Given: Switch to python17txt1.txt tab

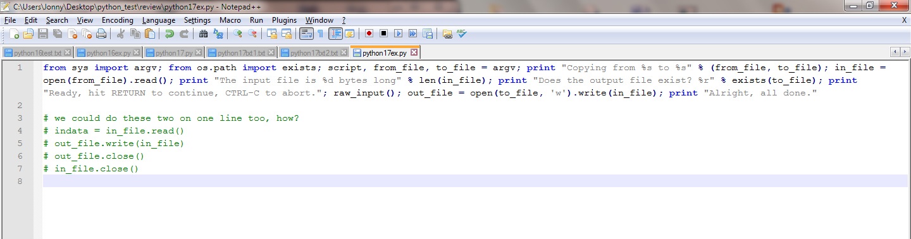Looking at the screenshot, I should pos(242,52).
